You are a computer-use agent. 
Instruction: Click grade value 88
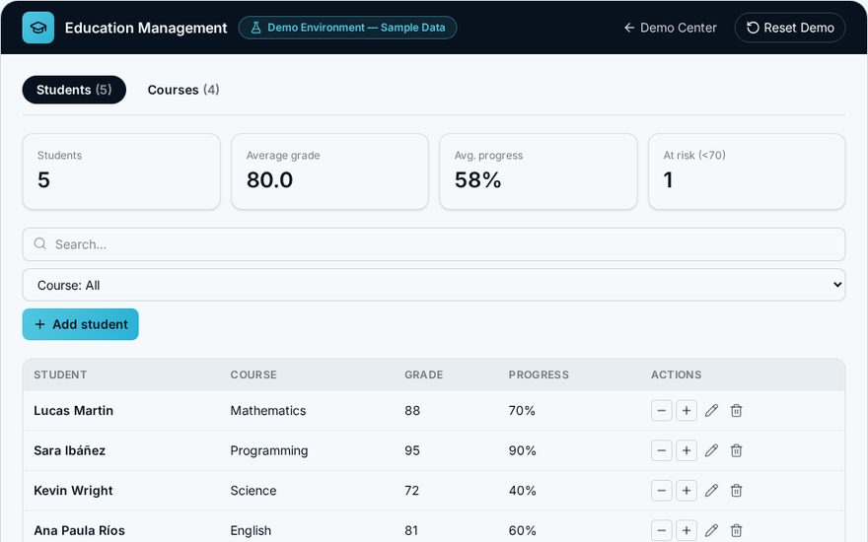pos(412,411)
